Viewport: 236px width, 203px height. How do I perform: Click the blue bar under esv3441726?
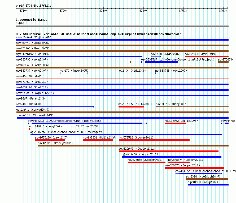(199, 174)
